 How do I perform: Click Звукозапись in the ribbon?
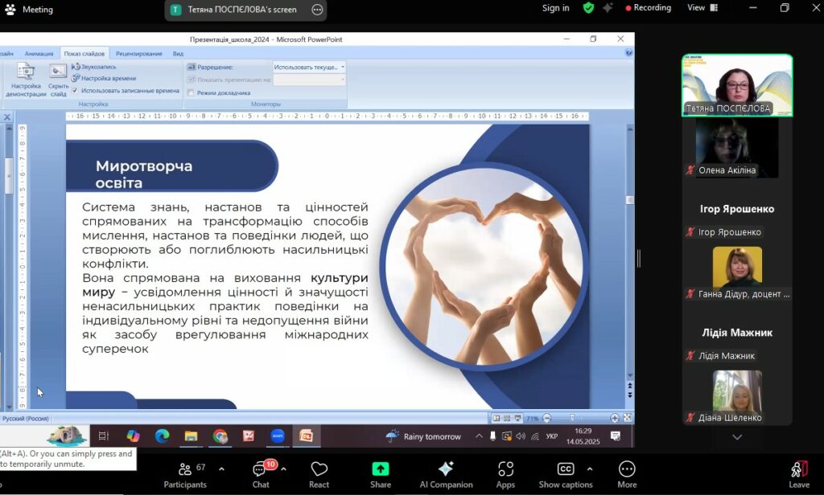click(93, 67)
